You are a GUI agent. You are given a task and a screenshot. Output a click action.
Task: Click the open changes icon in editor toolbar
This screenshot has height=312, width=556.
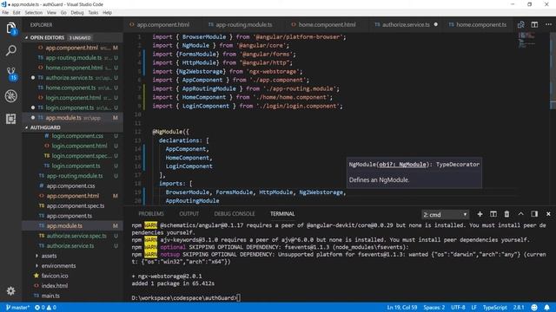click(521, 25)
